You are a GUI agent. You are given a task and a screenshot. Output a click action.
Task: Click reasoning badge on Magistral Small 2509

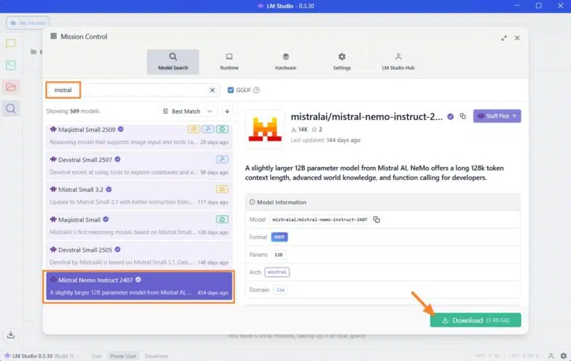pos(222,129)
